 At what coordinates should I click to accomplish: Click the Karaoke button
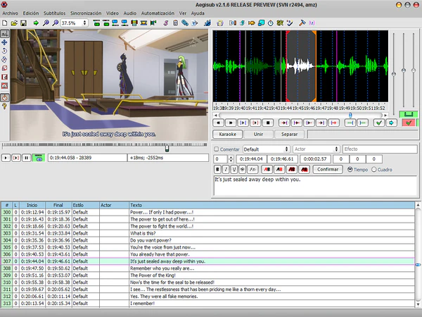(226, 134)
